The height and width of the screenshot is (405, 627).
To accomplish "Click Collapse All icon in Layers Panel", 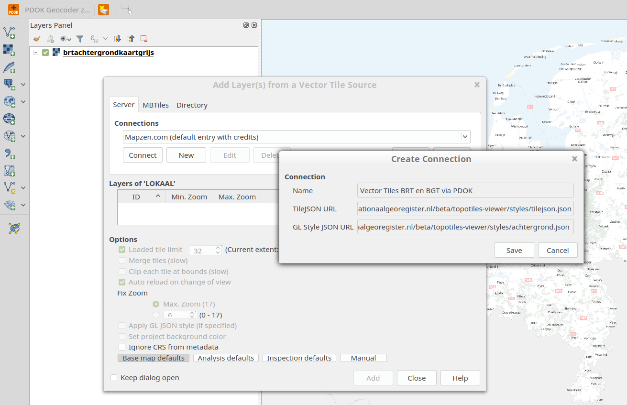I will (x=131, y=39).
